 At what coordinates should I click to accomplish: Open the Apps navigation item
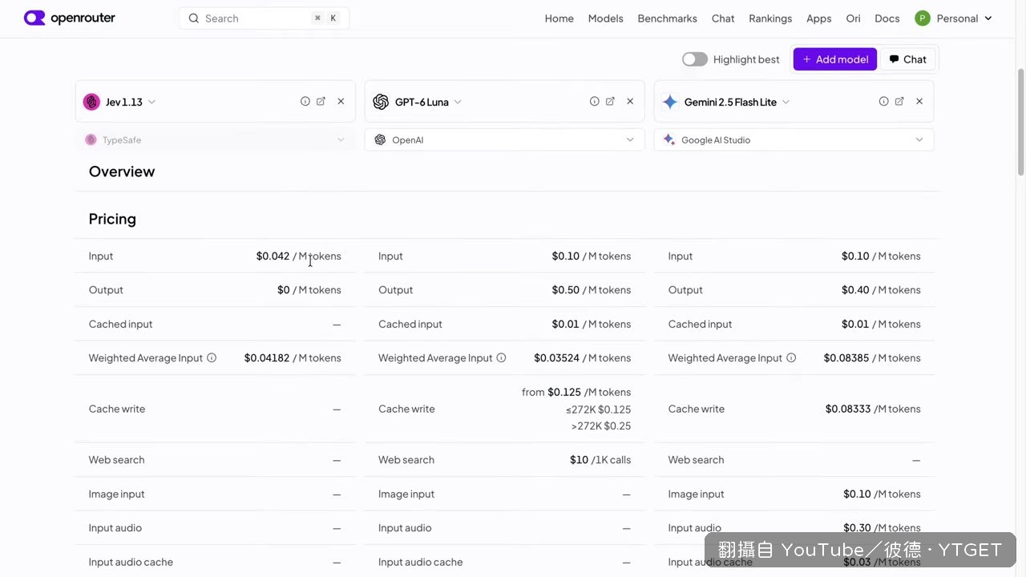(818, 18)
